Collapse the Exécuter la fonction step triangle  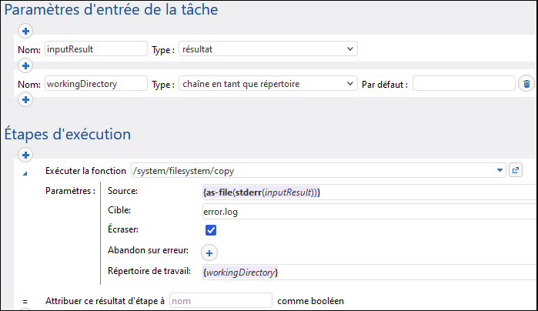pyautogui.click(x=25, y=172)
